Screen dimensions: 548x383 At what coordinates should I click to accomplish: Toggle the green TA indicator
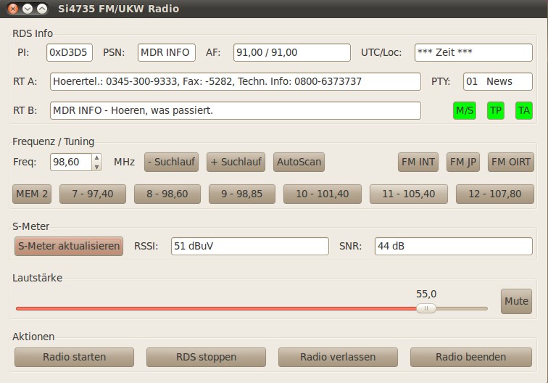pos(523,111)
